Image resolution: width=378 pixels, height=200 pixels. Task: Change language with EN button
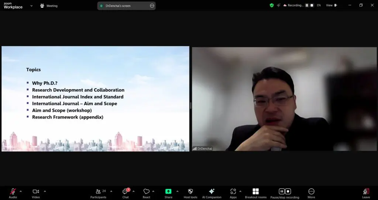tap(319, 5)
